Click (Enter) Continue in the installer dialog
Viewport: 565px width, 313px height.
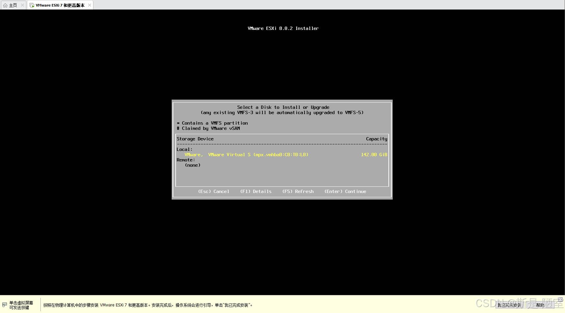[x=345, y=191]
